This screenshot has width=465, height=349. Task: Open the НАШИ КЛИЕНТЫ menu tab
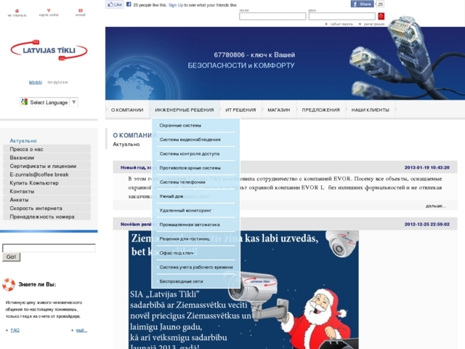pos(370,110)
